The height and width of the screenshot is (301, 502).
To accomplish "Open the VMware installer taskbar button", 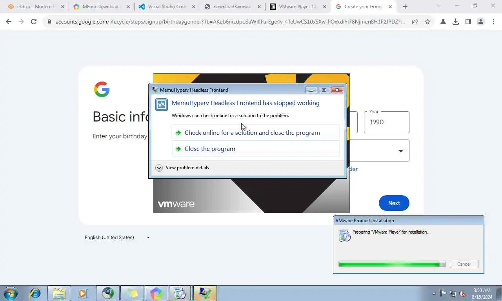I will click(x=180, y=293).
